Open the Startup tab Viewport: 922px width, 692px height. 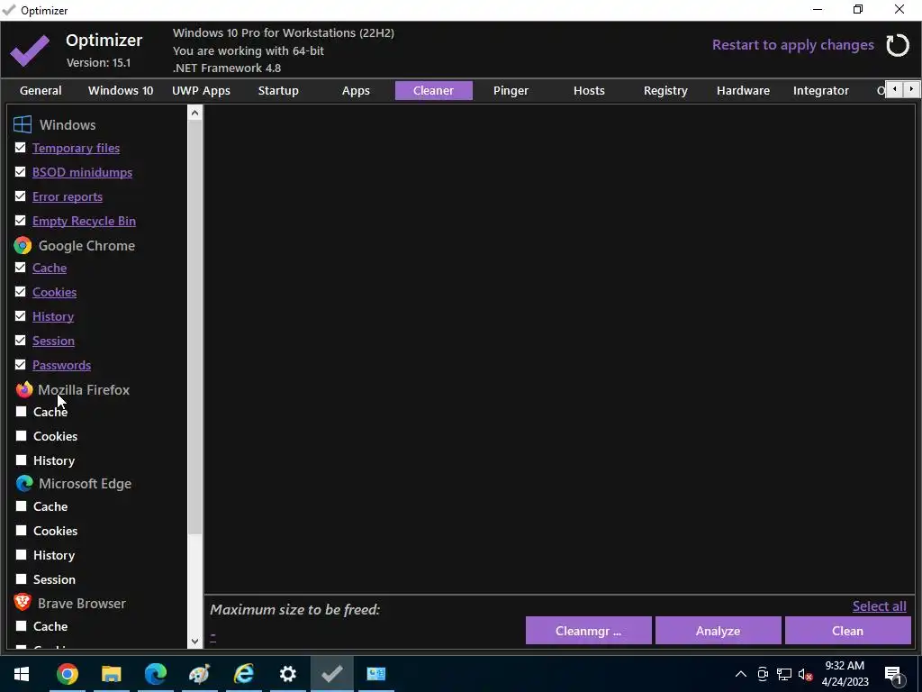(x=278, y=91)
